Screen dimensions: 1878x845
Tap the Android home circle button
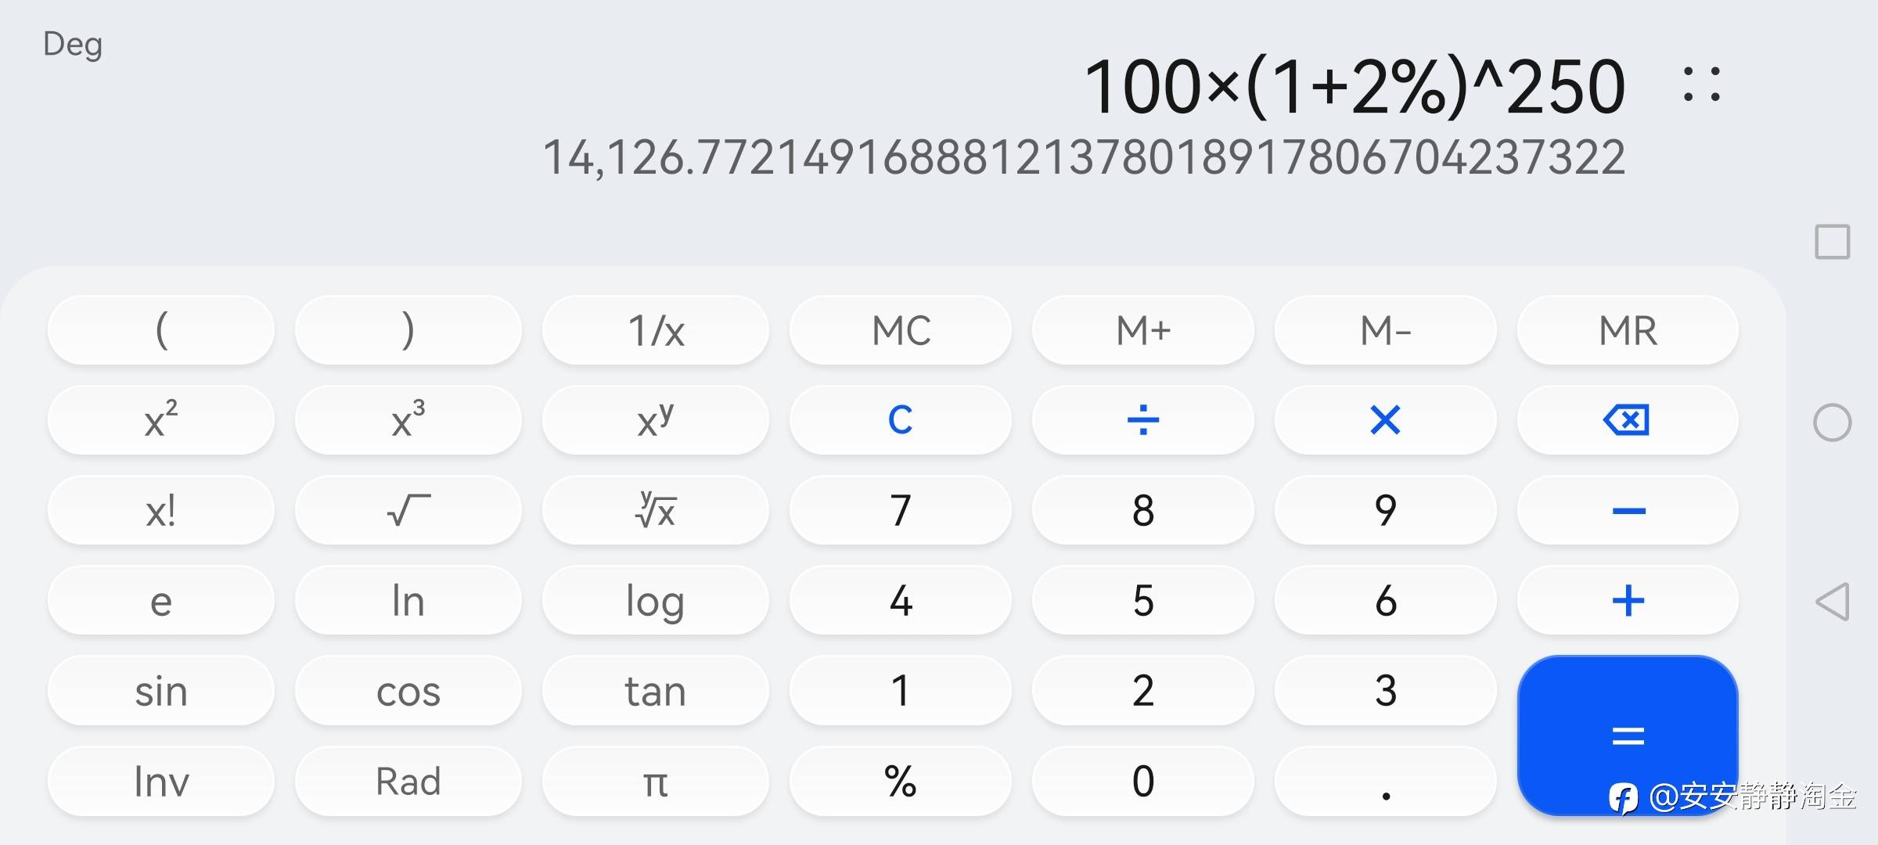1832,422
